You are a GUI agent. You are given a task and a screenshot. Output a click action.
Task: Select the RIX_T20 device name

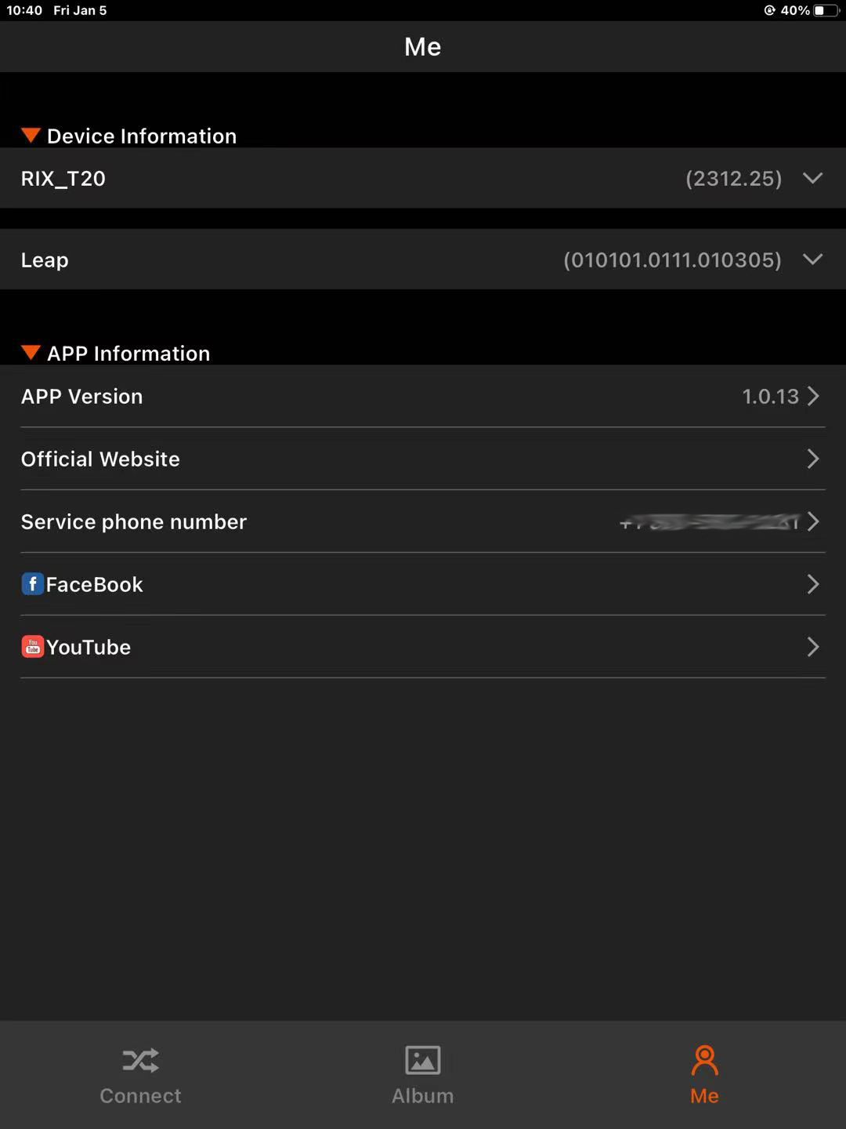pyautogui.click(x=63, y=179)
